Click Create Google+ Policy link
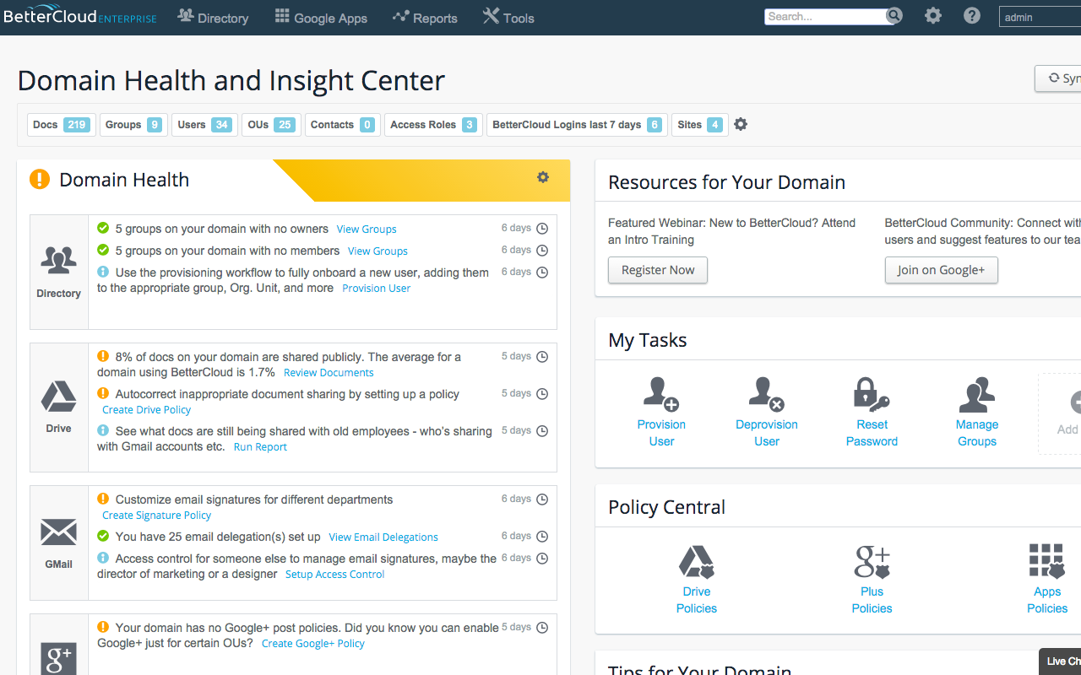Image resolution: width=1081 pixels, height=675 pixels. tap(313, 643)
